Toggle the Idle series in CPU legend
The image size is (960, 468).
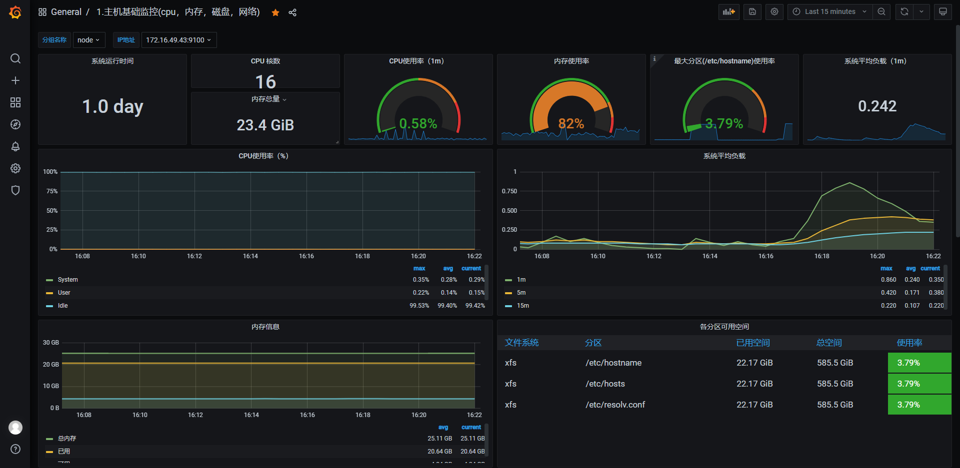tap(62, 306)
